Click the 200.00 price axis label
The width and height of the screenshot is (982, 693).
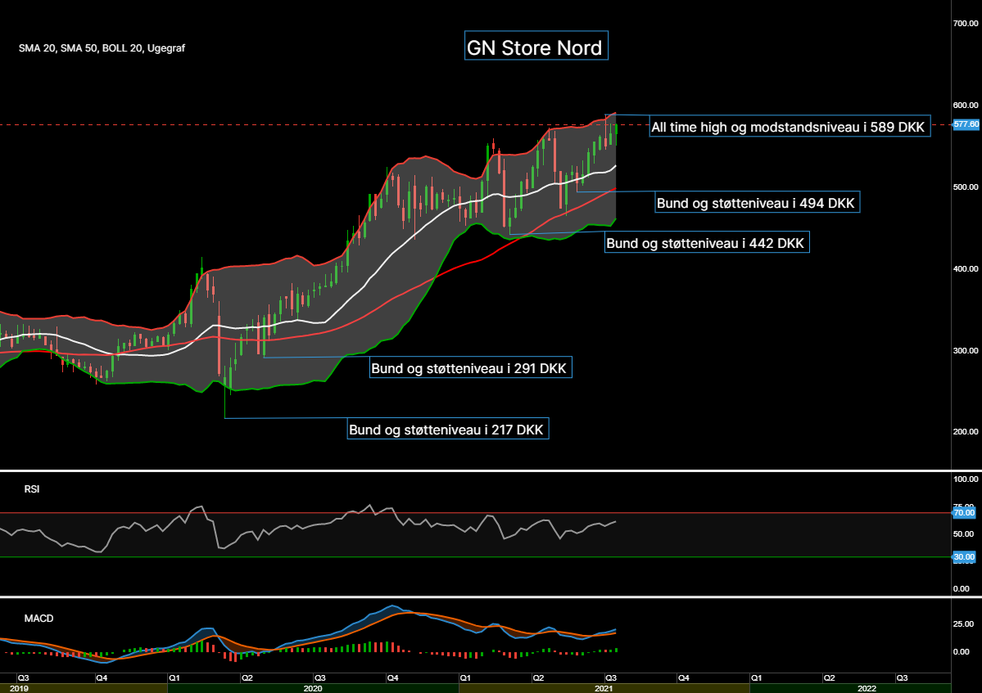pyautogui.click(x=966, y=431)
